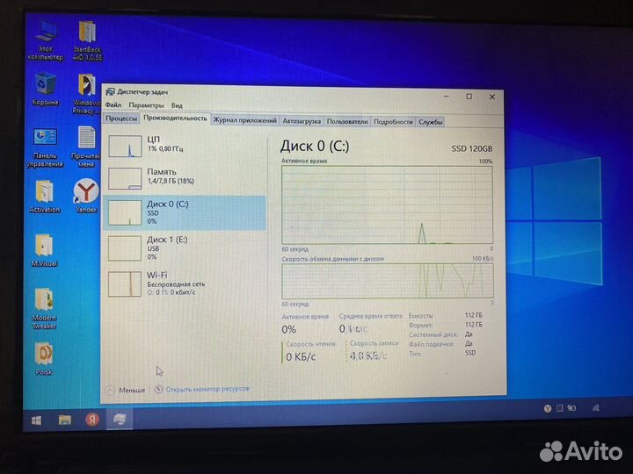Viewport: 633px width, 474px height.
Task: Click the Task Manager title bar icon
Action: [x=110, y=92]
